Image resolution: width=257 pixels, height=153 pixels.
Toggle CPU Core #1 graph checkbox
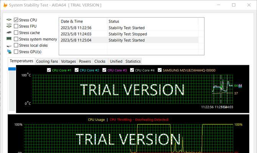(49, 70)
